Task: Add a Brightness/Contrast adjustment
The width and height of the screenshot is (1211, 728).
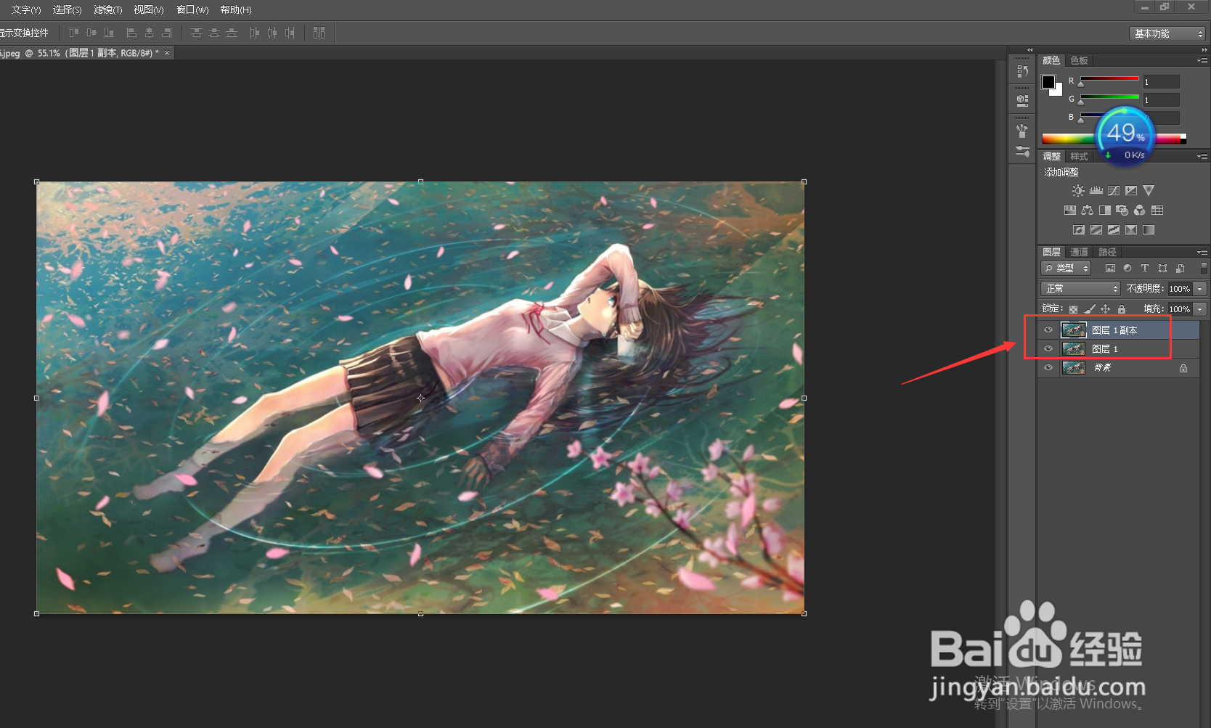Action: pyautogui.click(x=1078, y=191)
